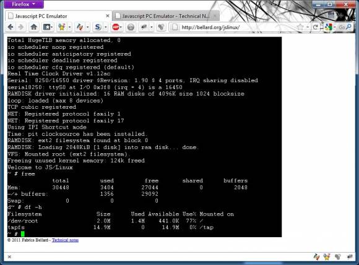The image size is (359, 265).
Task: Click 'Using IPI Shortcut mode' line
Action: click(47, 127)
